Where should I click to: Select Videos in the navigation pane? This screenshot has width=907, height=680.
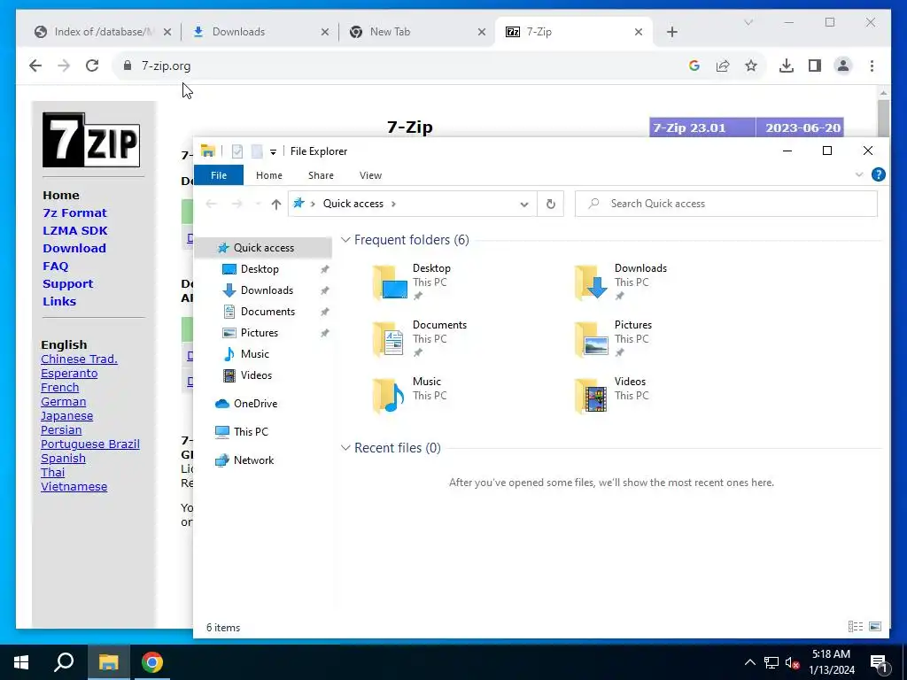[x=256, y=375]
